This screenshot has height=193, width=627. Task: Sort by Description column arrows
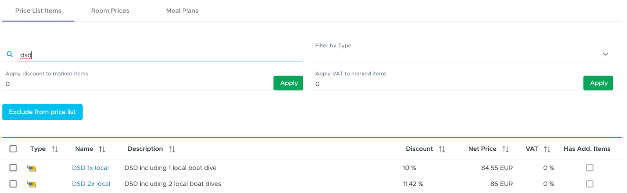[x=172, y=149]
